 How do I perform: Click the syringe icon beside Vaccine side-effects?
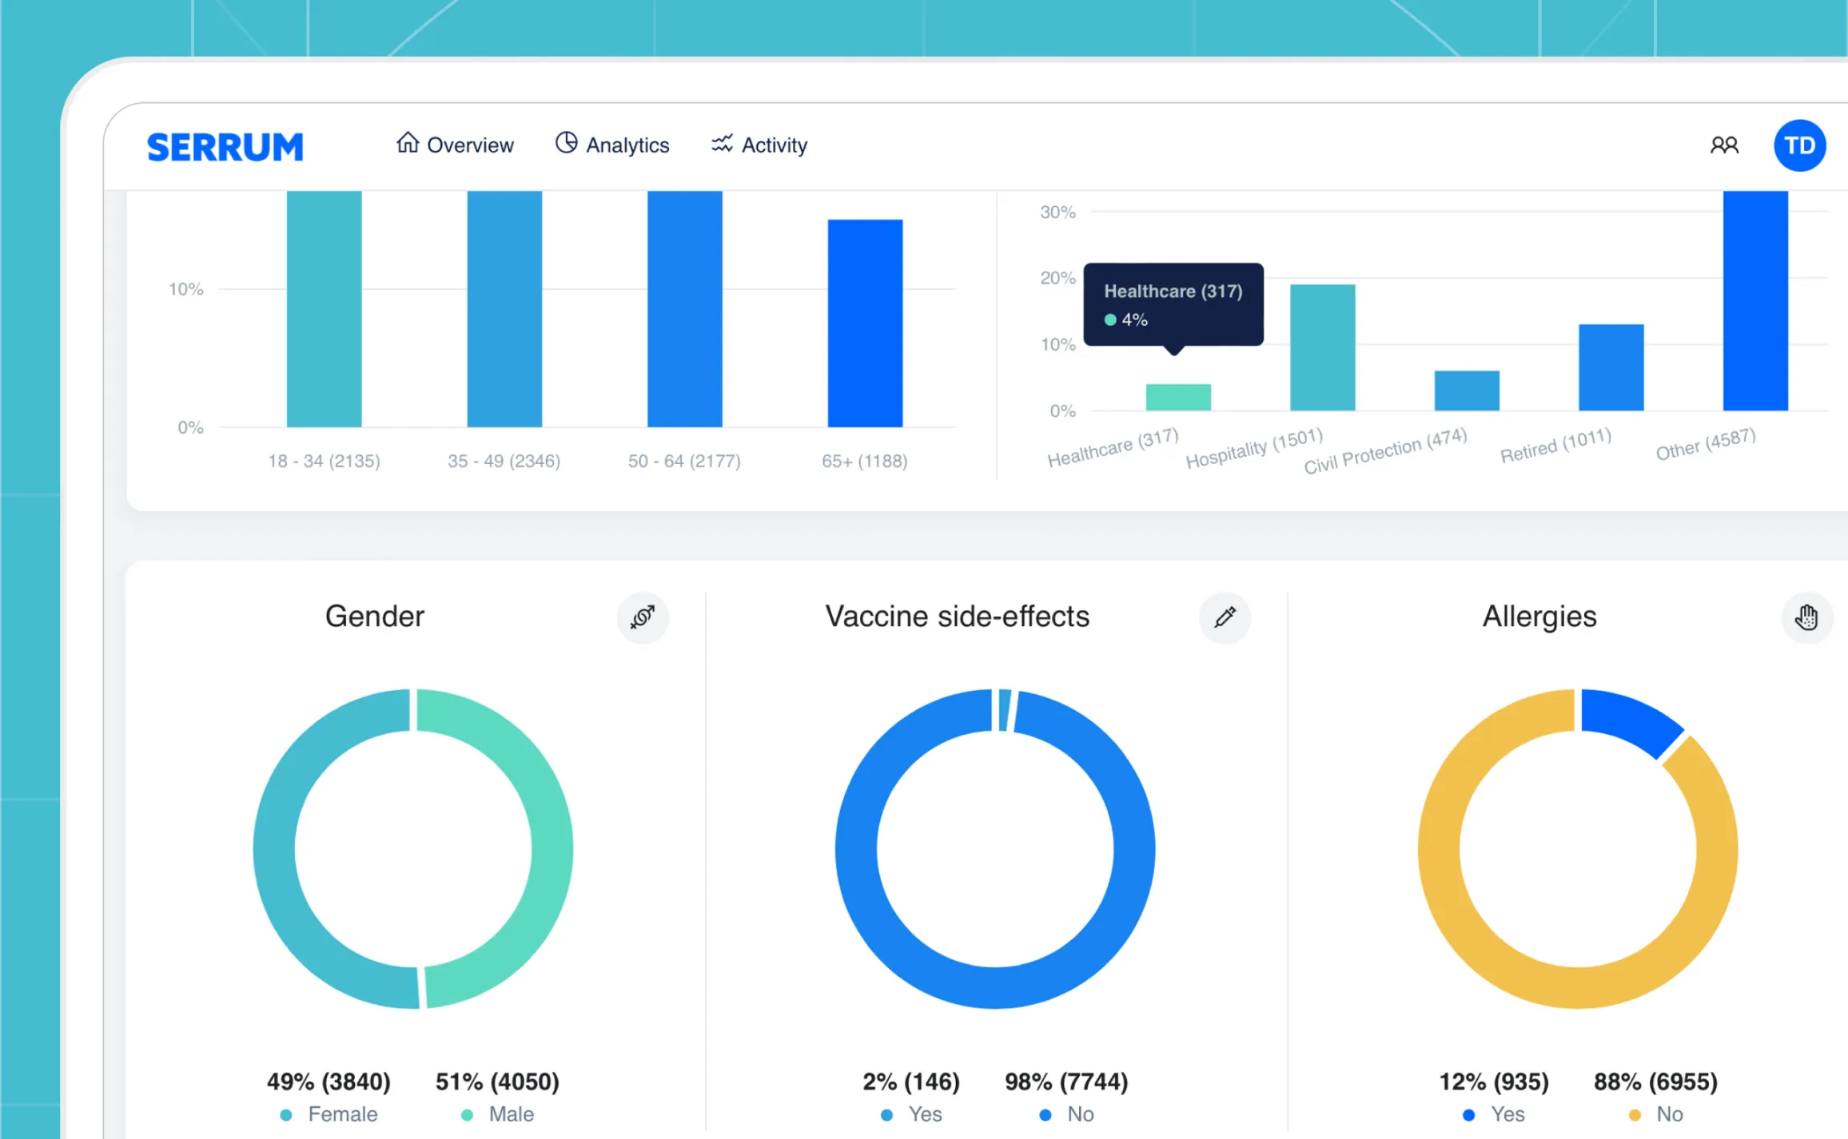coord(1225,617)
